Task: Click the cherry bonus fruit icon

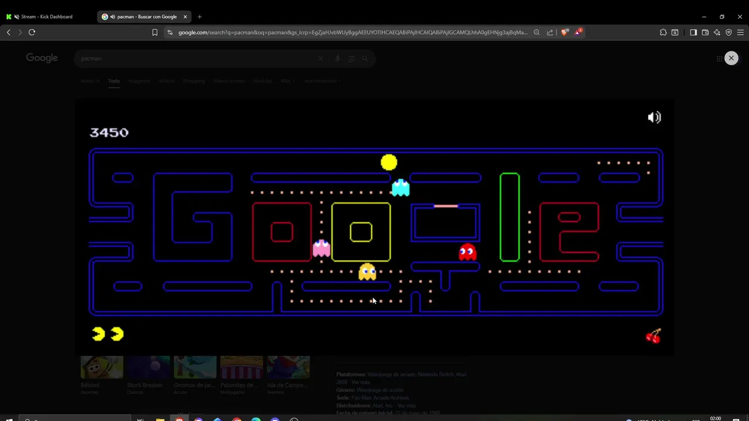Action: tap(653, 336)
